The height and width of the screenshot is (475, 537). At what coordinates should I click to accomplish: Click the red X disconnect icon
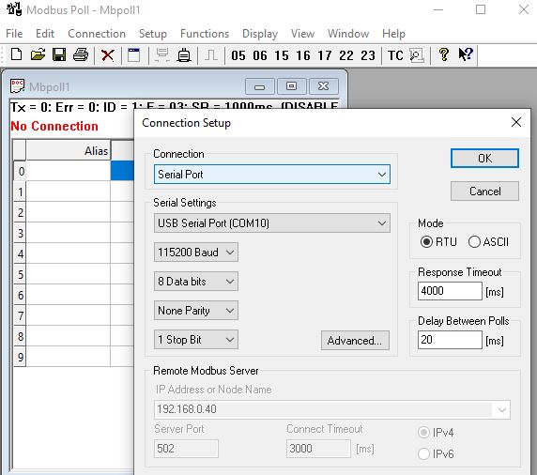tap(108, 54)
